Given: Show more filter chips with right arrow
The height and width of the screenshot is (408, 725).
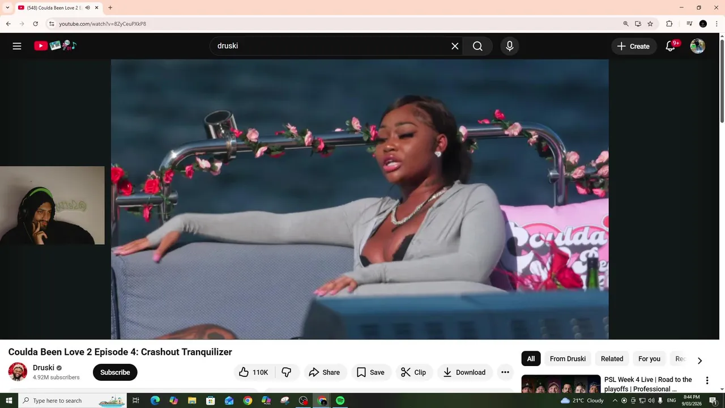Looking at the screenshot, I should [700, 360].
